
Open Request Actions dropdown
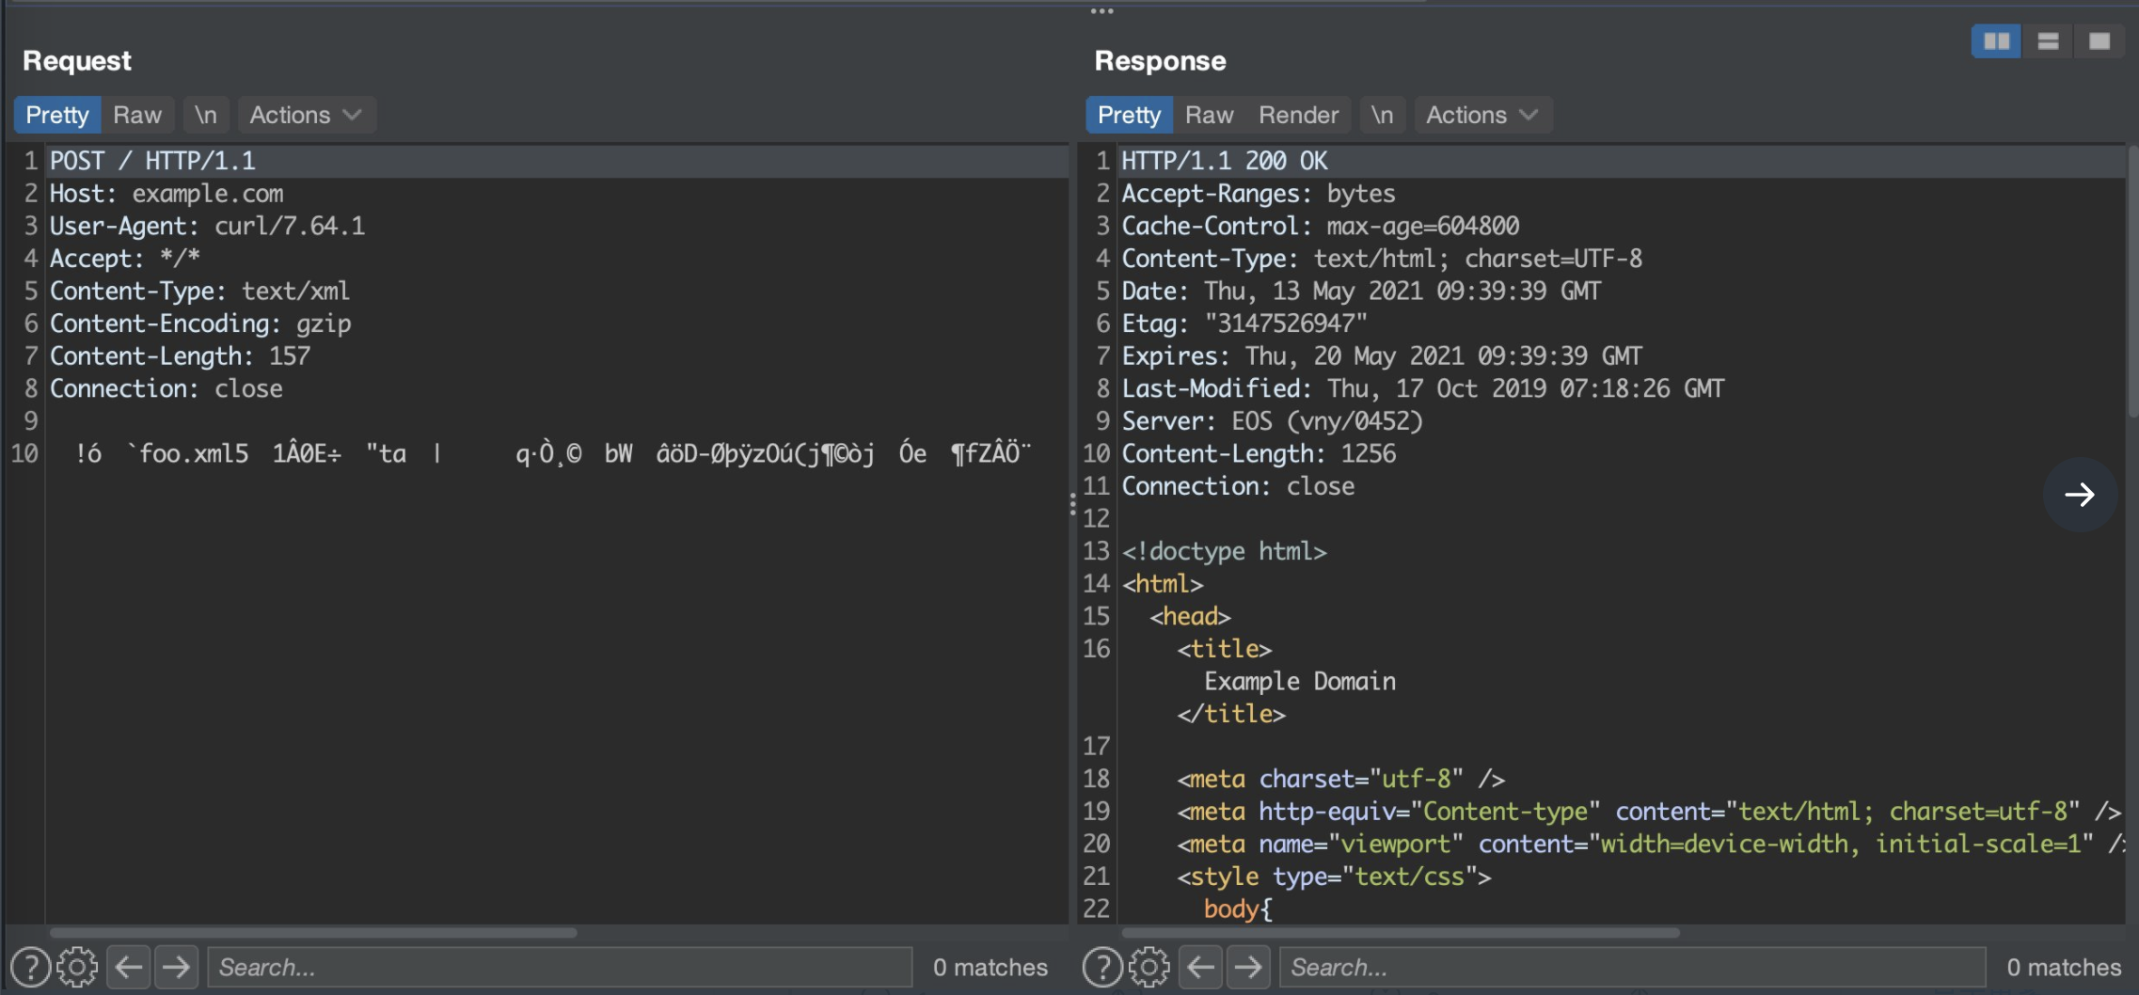(307, 115)
